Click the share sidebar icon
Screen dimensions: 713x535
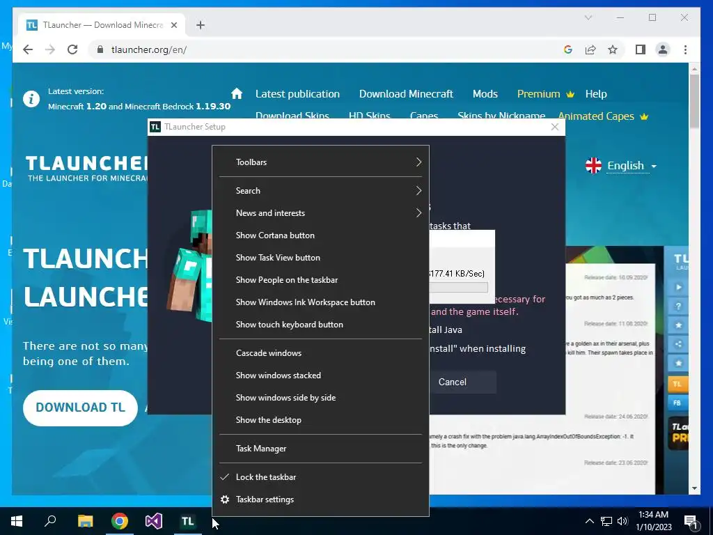click(x=678, y=344)
